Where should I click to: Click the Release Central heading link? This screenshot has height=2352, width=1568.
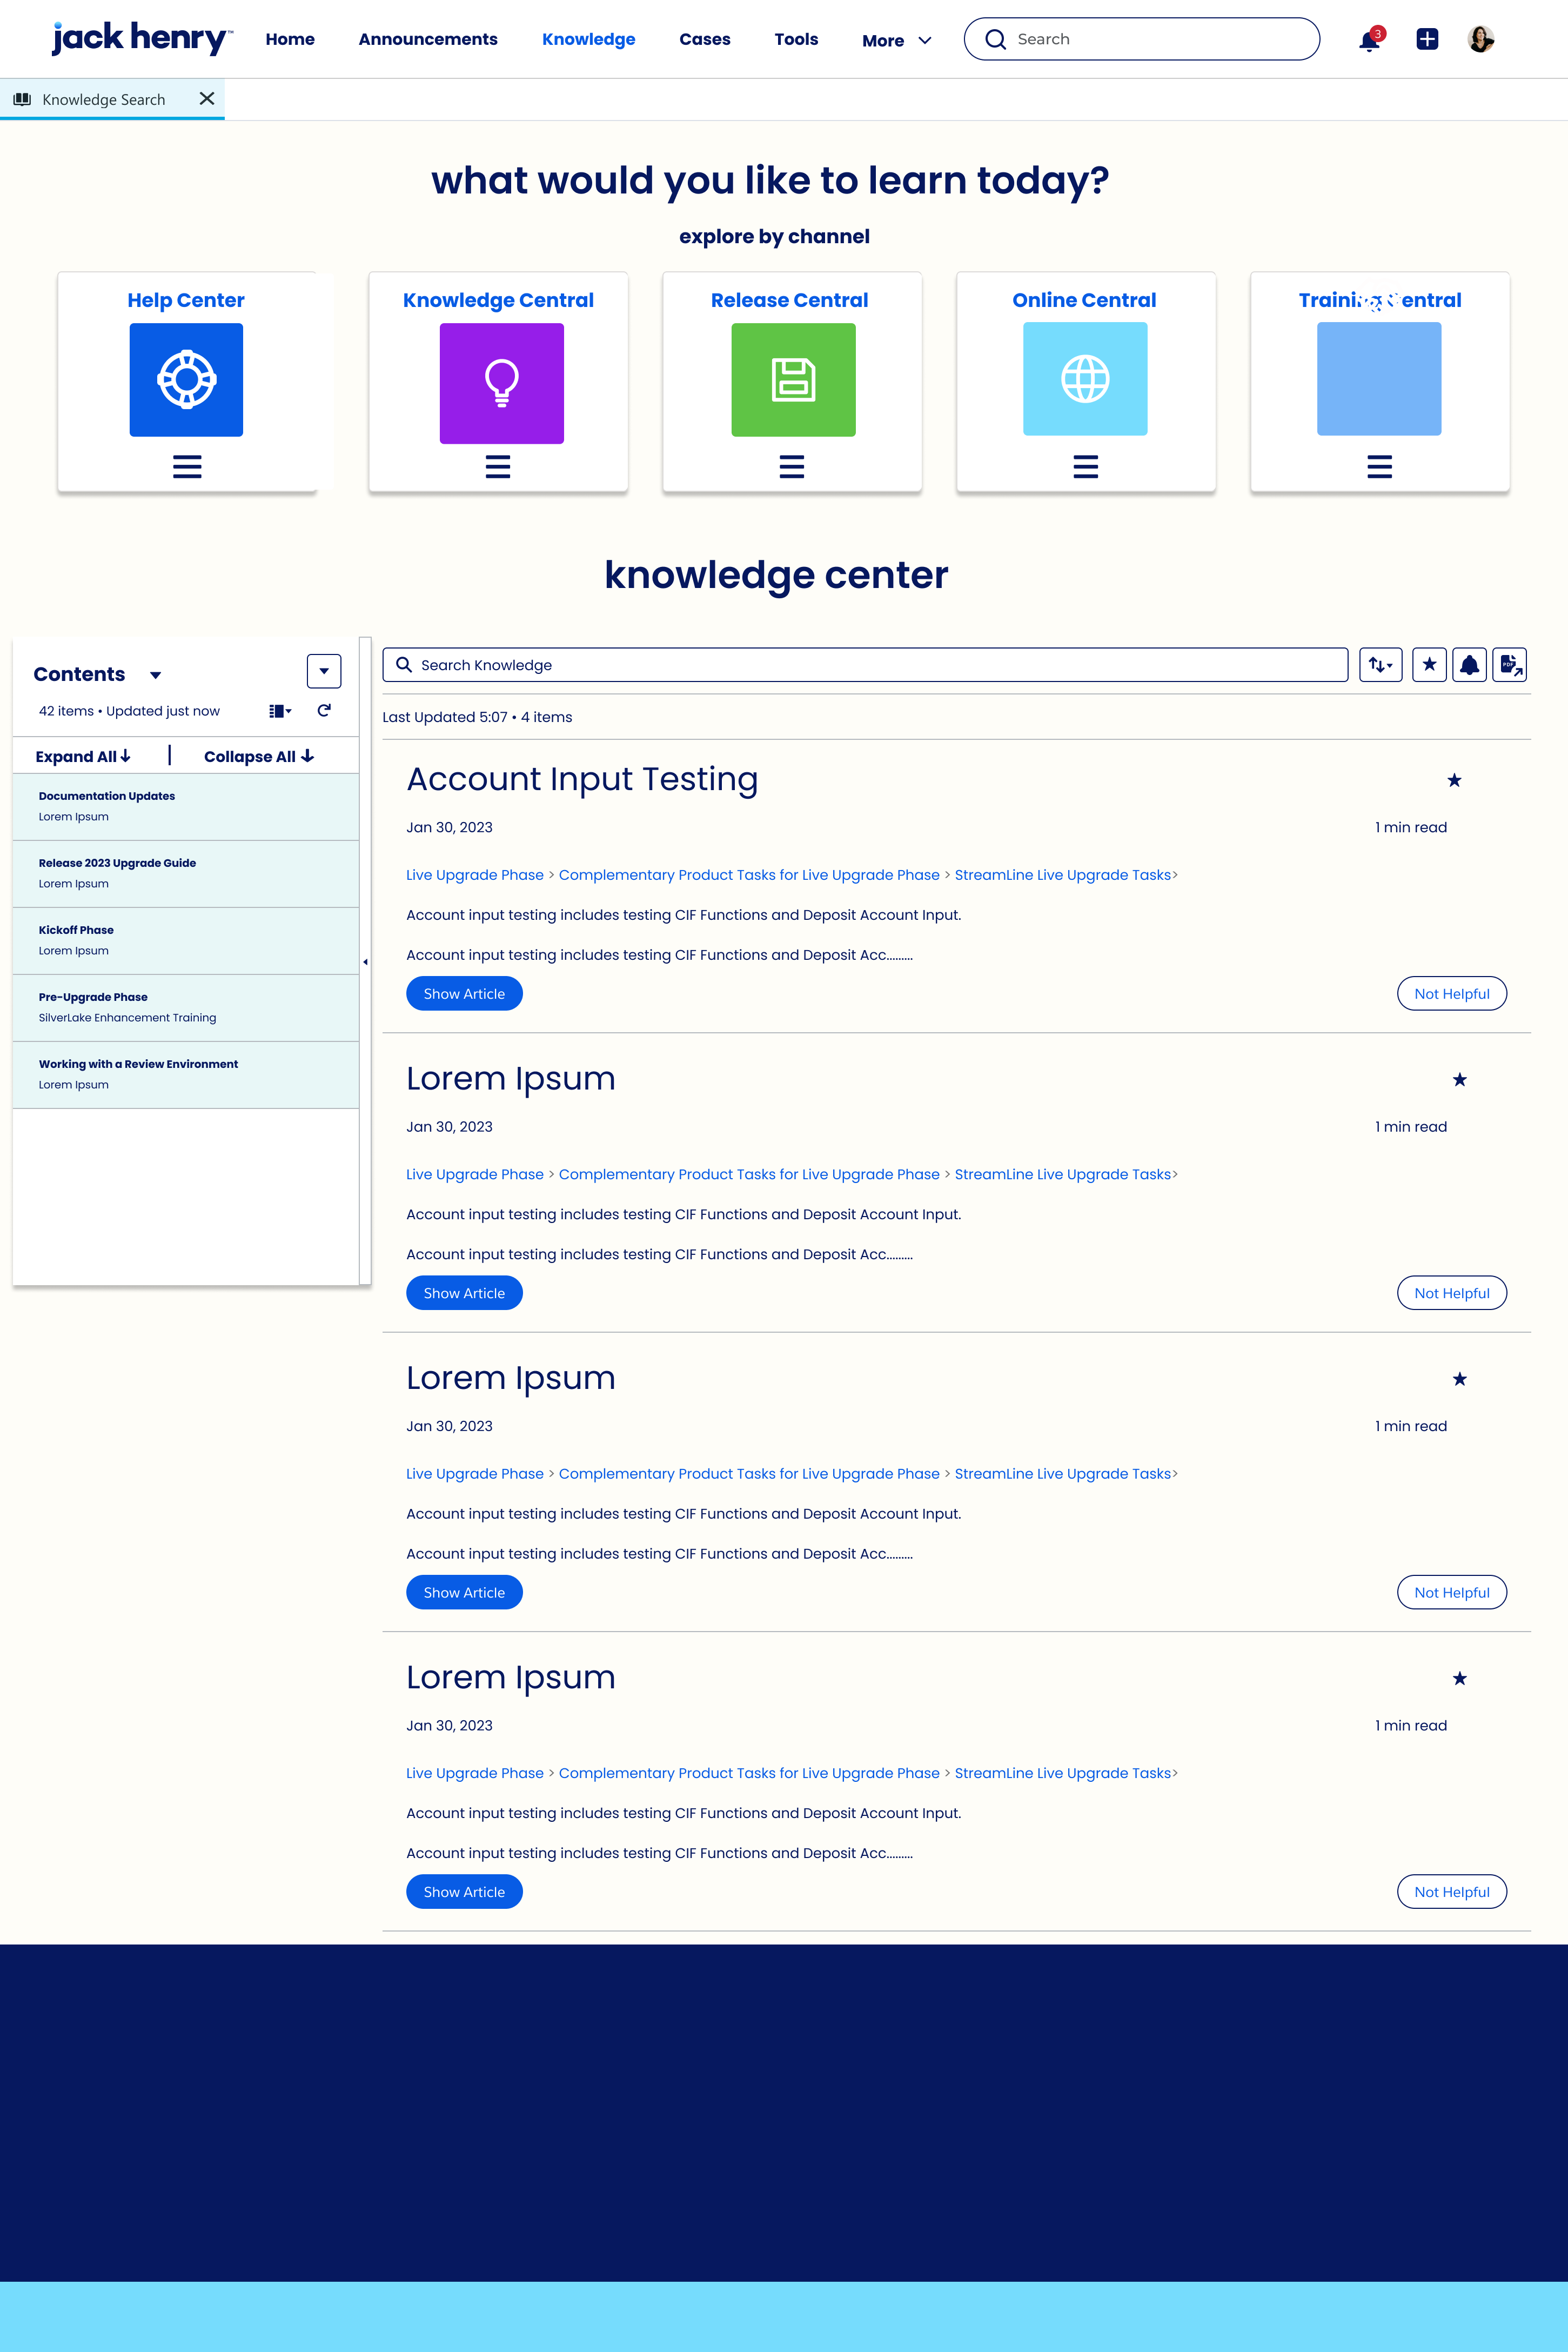tap(789, 300)
